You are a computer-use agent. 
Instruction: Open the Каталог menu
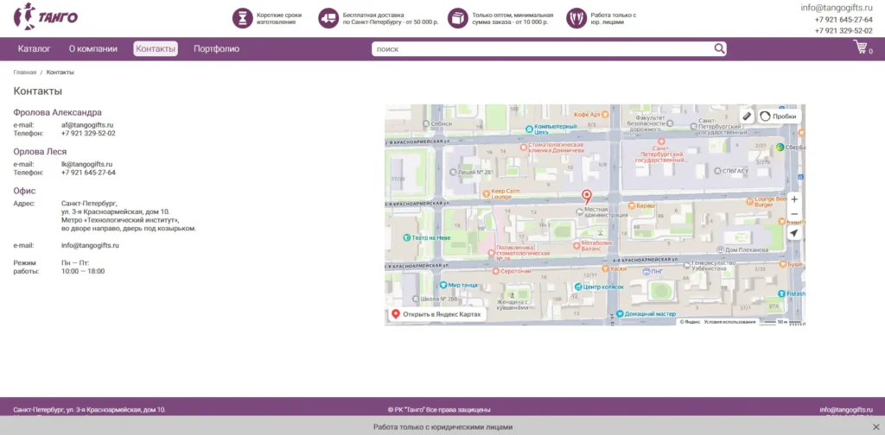click(34, 49)
